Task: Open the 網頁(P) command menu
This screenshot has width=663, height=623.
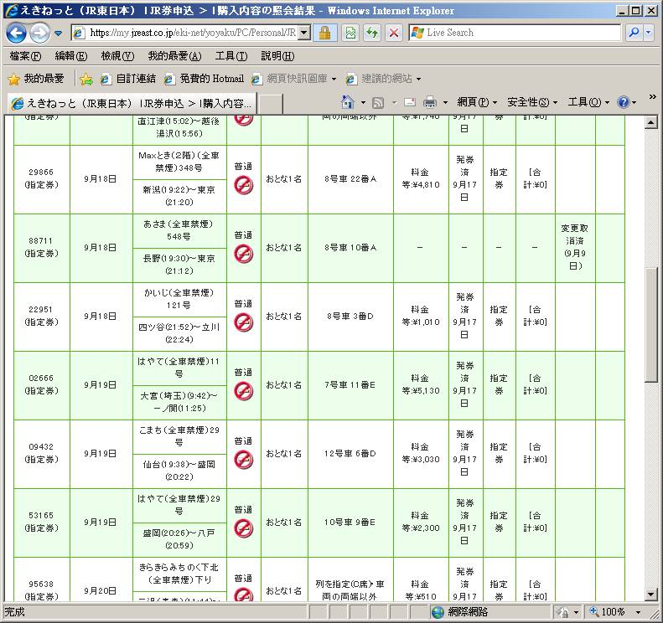Action: tap(477, 102)
